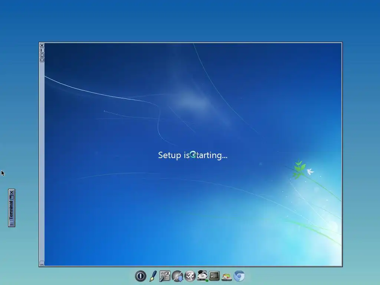Click the bottom button of the Terminal titlebar
This screenshot has width=380, height=285.
[12, 223]
